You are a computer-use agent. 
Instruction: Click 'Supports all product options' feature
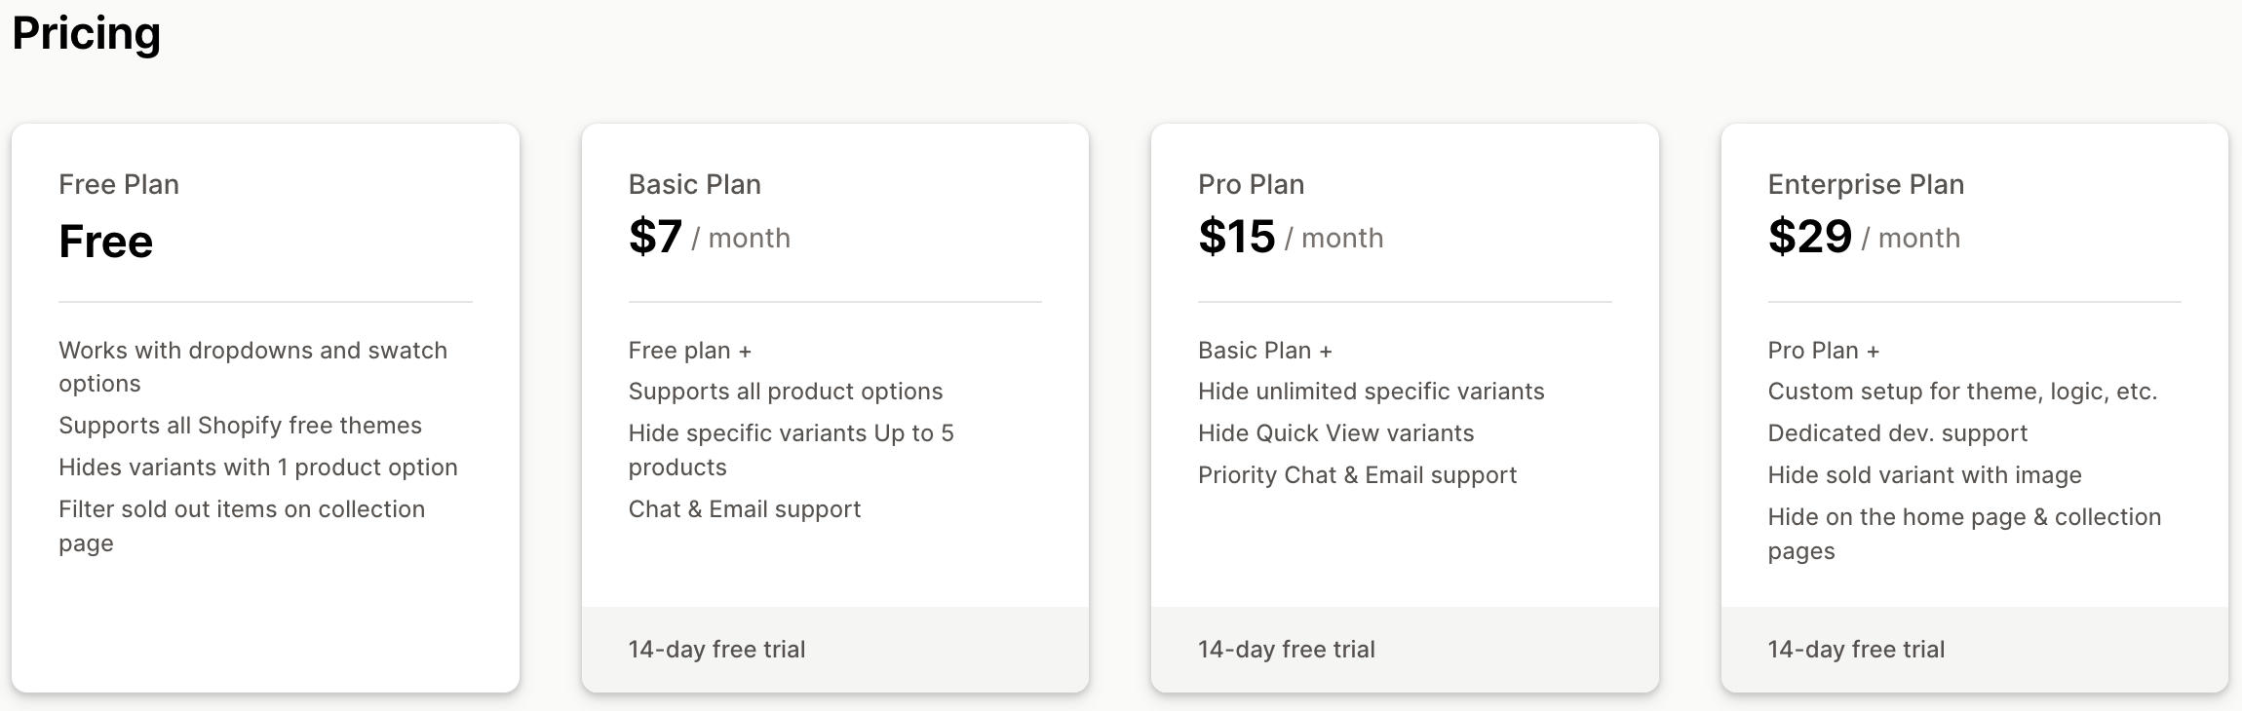[x=786, y=392]
